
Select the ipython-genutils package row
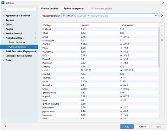tap(100, 104)
